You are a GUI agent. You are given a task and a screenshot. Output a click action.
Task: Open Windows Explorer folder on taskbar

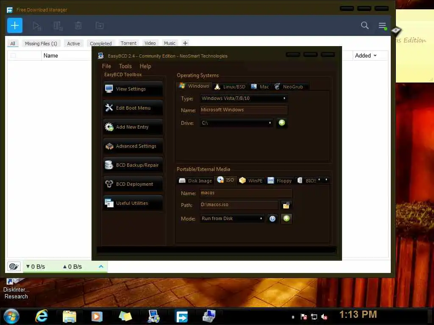coord(69,316)
